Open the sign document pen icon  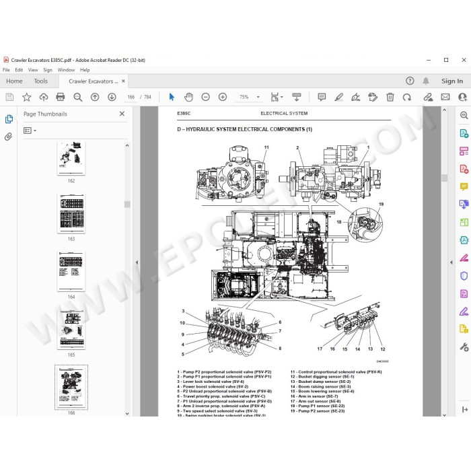(356, 97)
